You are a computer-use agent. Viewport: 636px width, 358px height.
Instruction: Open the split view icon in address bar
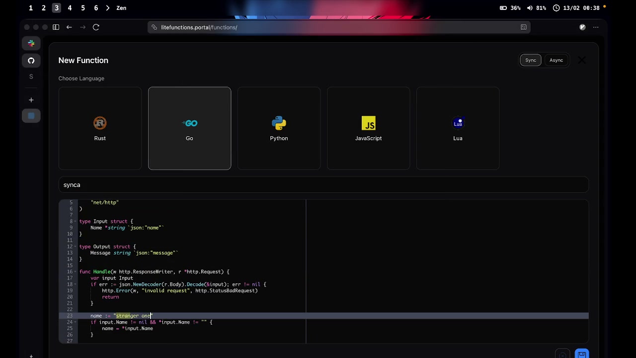(523, 27)
